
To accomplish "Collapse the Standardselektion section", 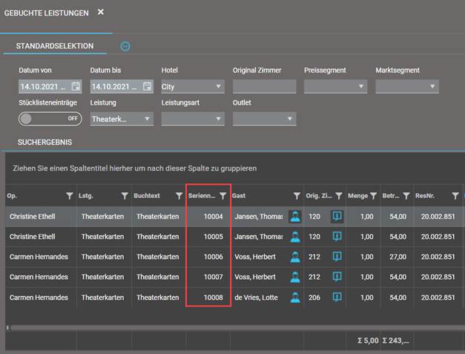I will click(125, 46).
